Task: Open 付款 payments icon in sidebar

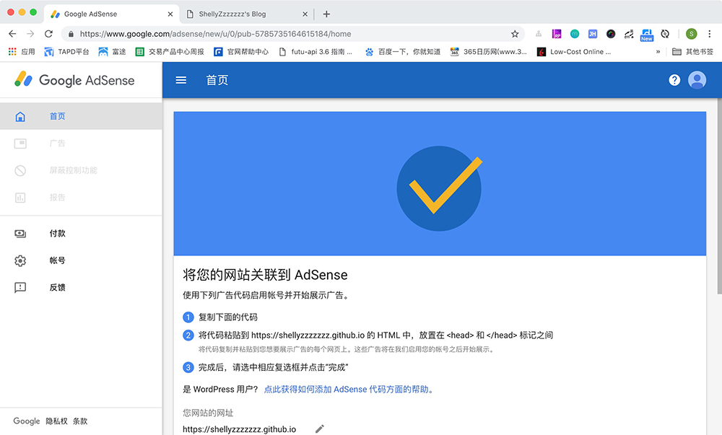Action: click(x=20, y=234)
